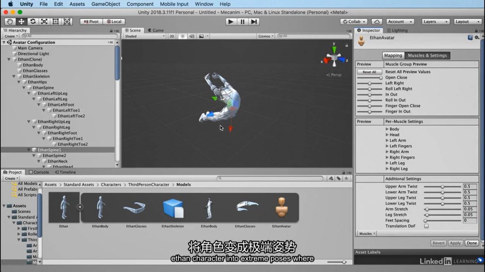Open the Timeline tab
Viewport: 485px width, 272px height.
tap(65, 172)
